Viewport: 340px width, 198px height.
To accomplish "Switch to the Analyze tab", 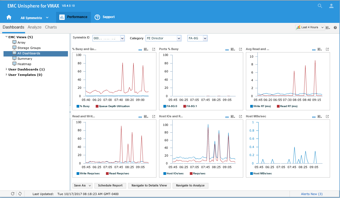I will 35,27.
